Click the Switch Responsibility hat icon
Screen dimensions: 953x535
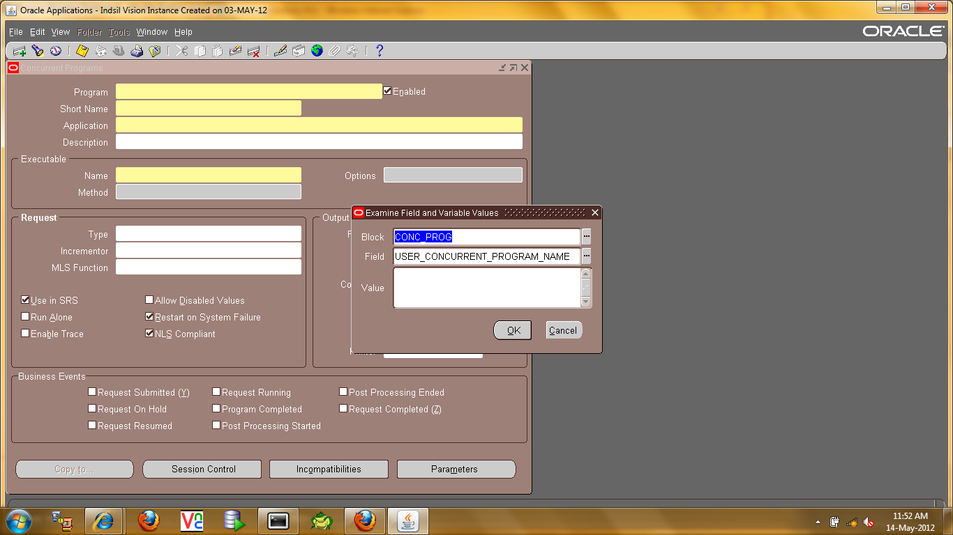119,51
